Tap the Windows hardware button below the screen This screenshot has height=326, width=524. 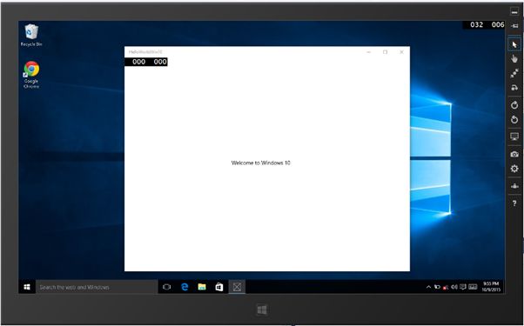pos(262,310)
